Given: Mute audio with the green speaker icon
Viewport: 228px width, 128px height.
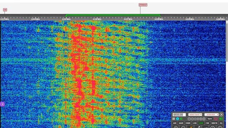Looking at the screenshot, I should tap(221, 119).
